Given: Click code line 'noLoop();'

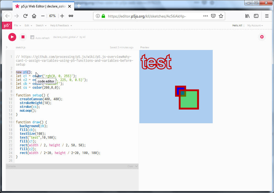Looking at the screenshot, I should tap(28, 110).
